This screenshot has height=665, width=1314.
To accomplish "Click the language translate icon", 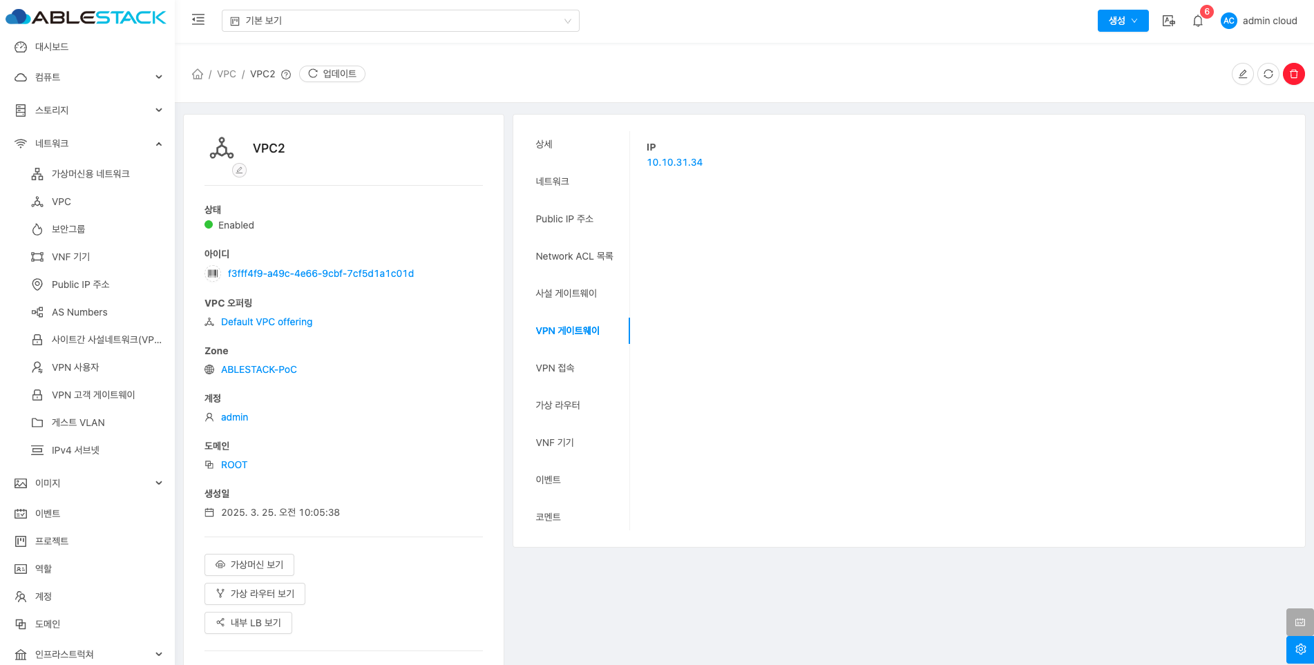I will point(1168,21).
